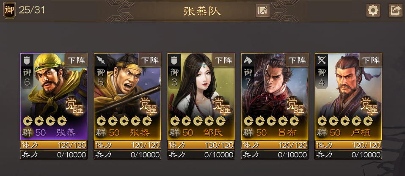The height and width of the screenshot is (176, 405).
Task: Click the archer bow icon on 卢植 card
Action: click(x=321, y=60)
